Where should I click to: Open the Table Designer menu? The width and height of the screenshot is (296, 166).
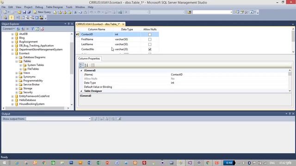pyautogui.click(x=55, y=7)
